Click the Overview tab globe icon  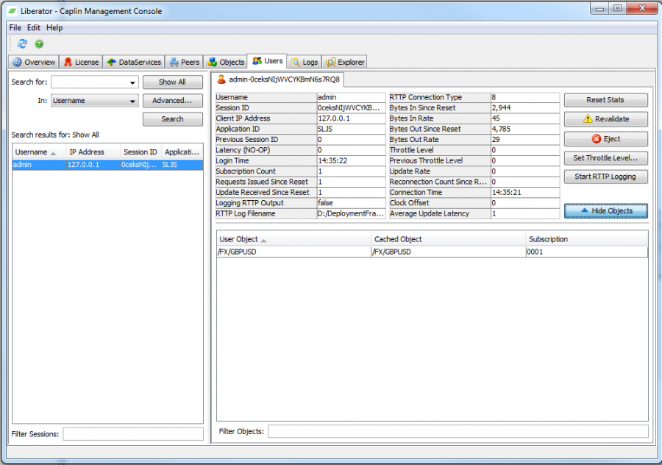point(18,62)
